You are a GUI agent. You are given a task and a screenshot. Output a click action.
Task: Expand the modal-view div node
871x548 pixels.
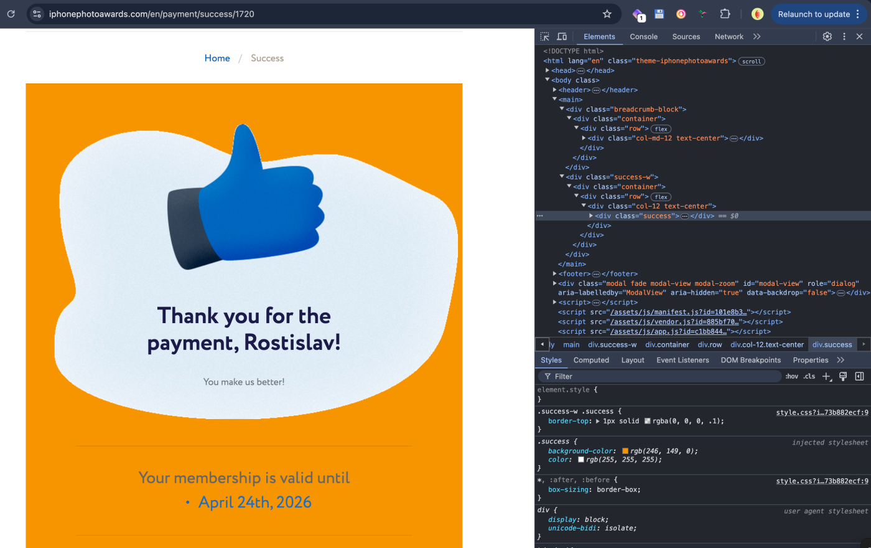pyautogui.click(x=555, y=283)
